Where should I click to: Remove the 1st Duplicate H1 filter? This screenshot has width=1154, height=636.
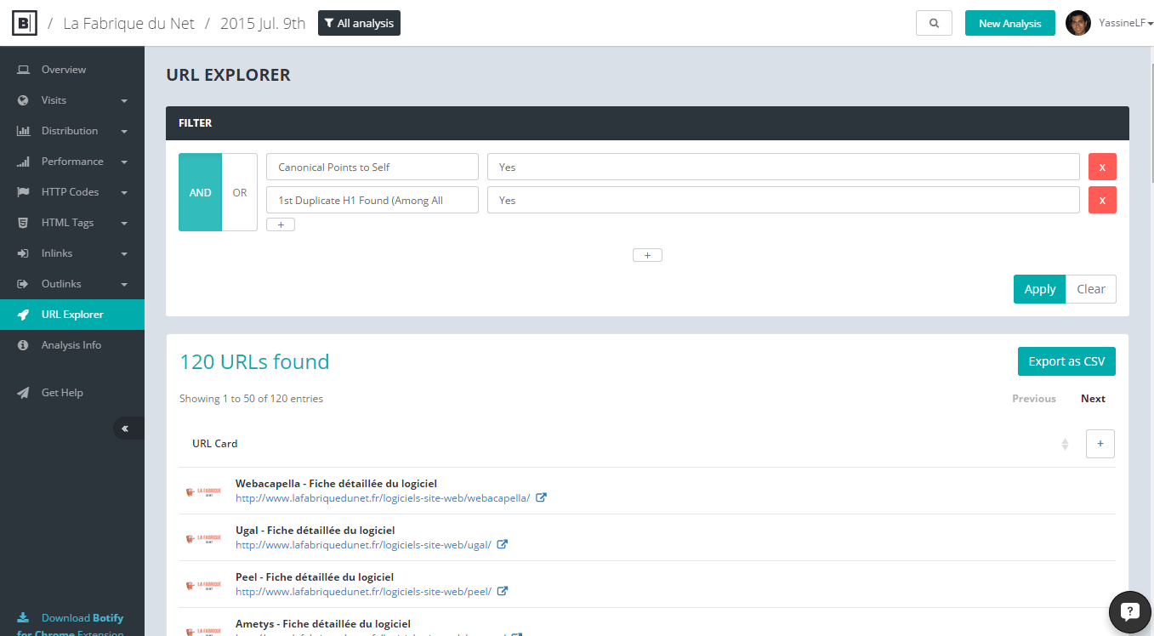[x=1102, y=200]
